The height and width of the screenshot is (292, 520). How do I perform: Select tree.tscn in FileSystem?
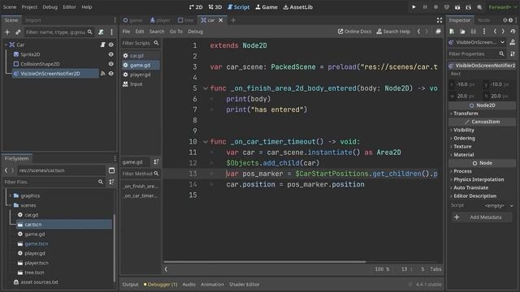click(x=34, y=273)
